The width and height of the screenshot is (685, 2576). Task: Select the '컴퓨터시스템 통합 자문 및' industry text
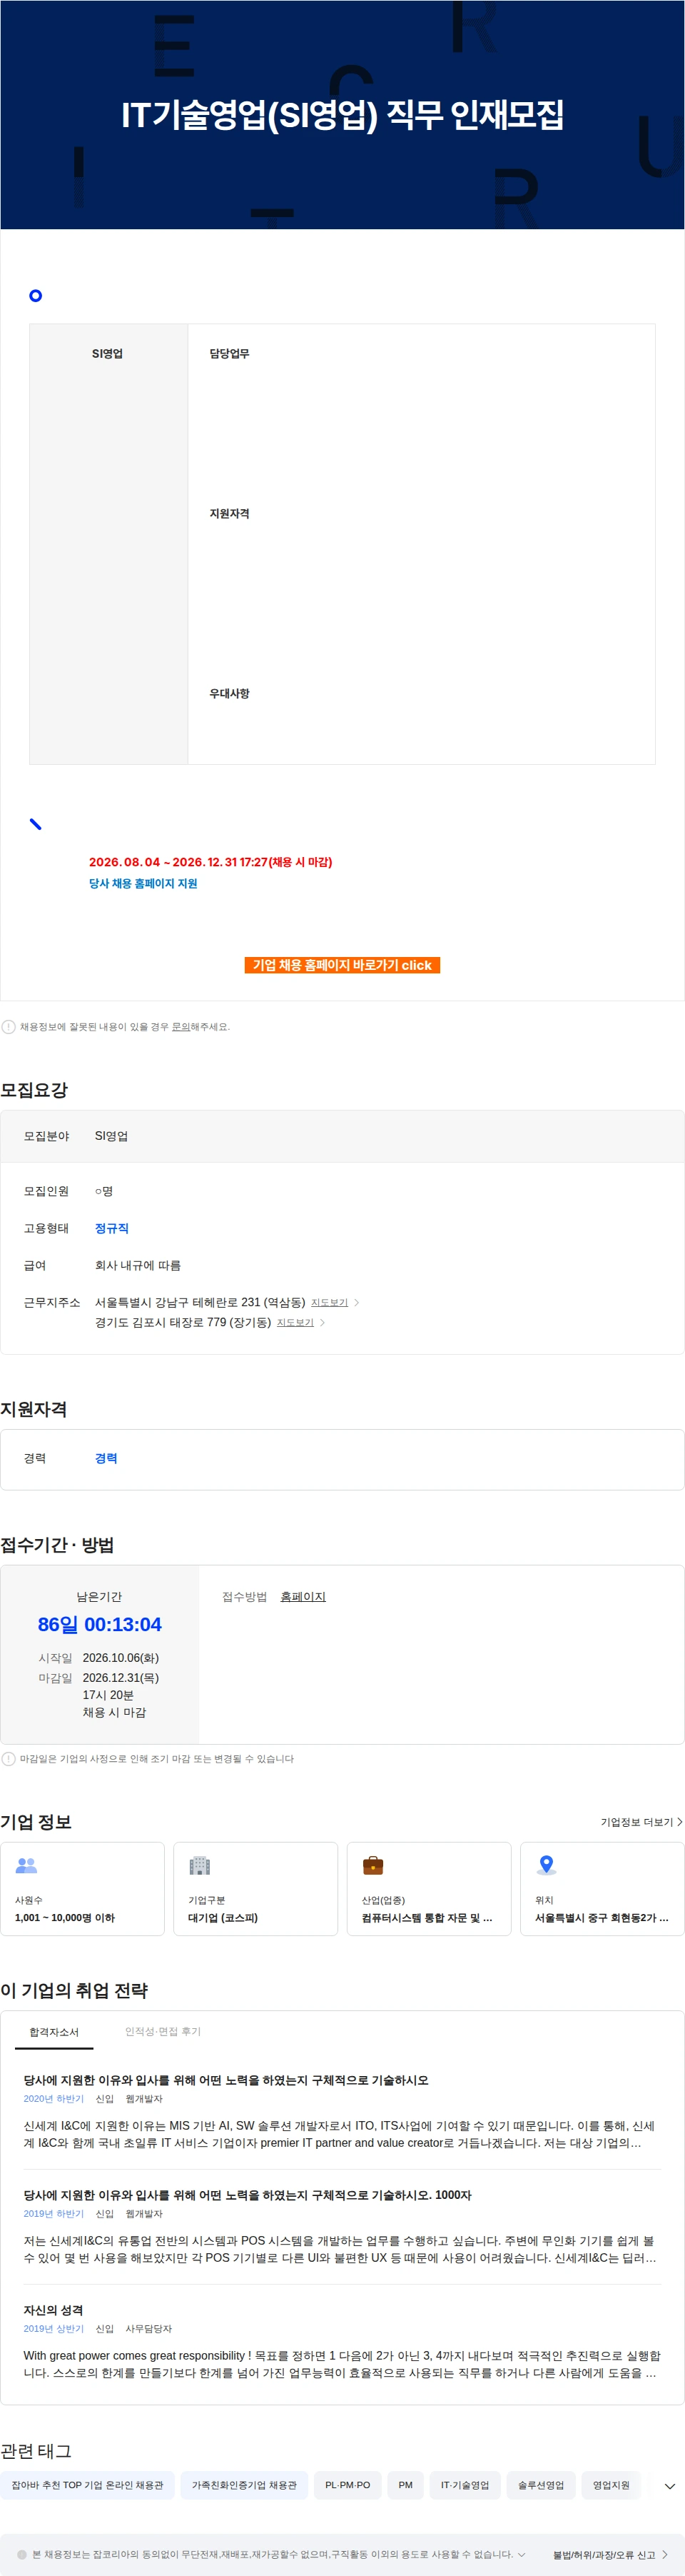427,1918
